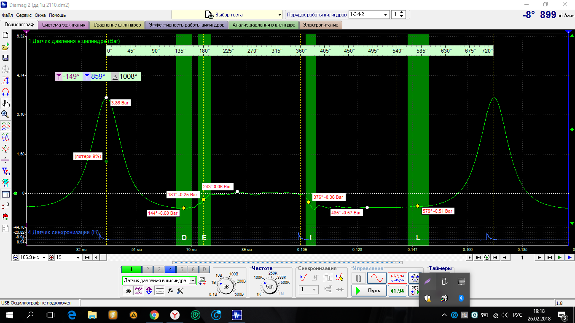The height and width of the screenshot is (323, 575).
Task: Open the Выбор теста dropdown
Action: pyautogui.click(x=227, y=15)
